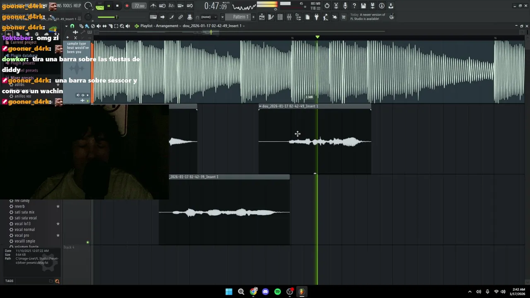Click the save new version icon

[372, 6]
